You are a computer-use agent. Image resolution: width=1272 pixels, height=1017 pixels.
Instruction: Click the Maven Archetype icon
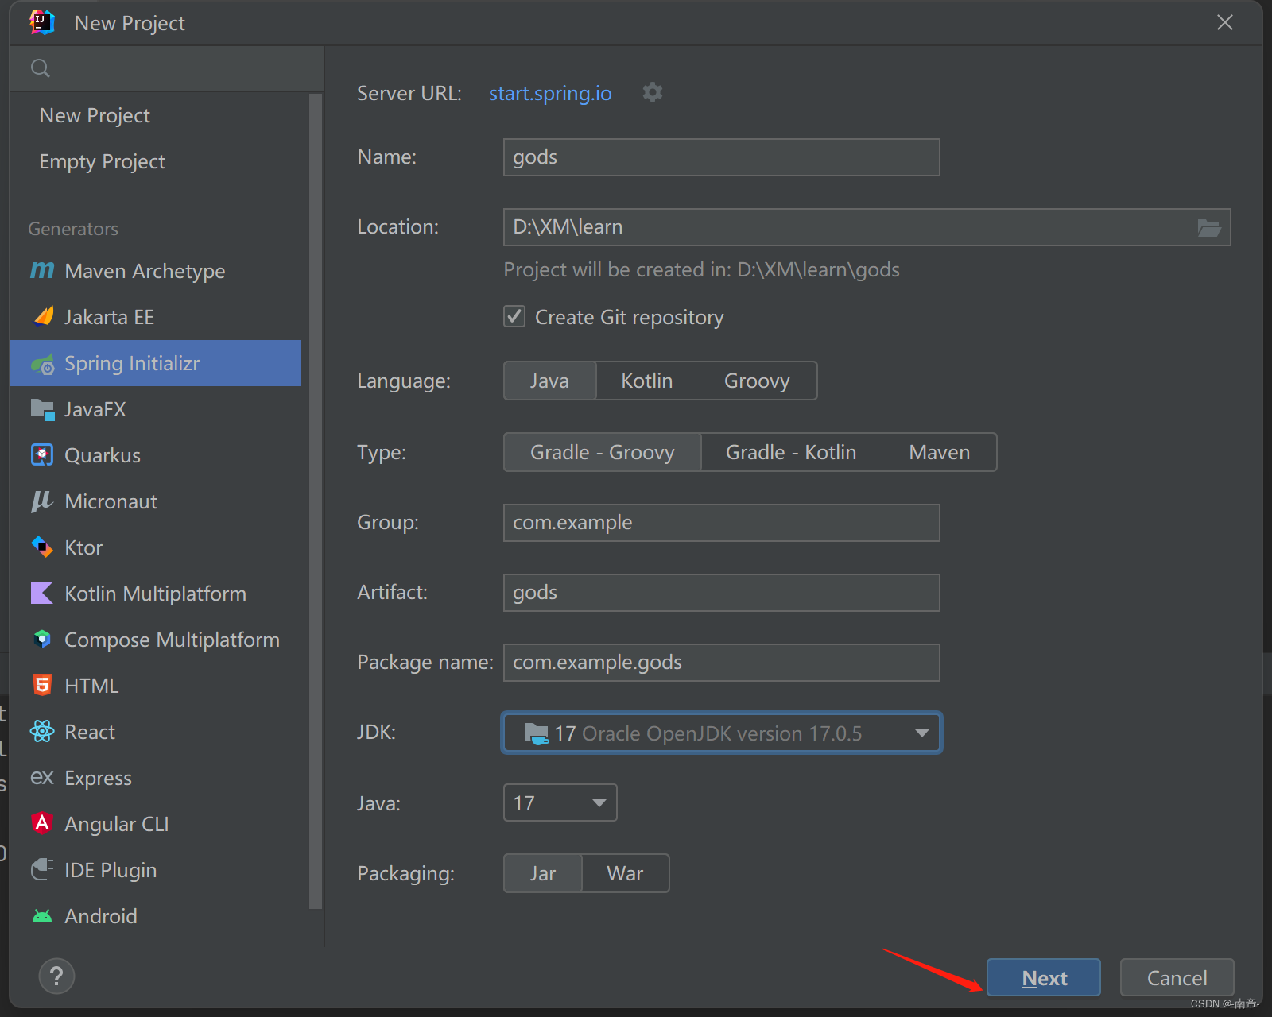coord(42,271)
